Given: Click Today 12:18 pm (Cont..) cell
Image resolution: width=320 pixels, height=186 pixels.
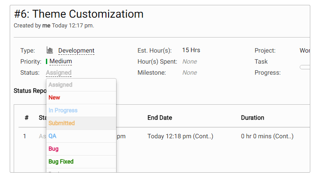Looking at the screenshot, I should pyautogui.click(x=180, y=136).
